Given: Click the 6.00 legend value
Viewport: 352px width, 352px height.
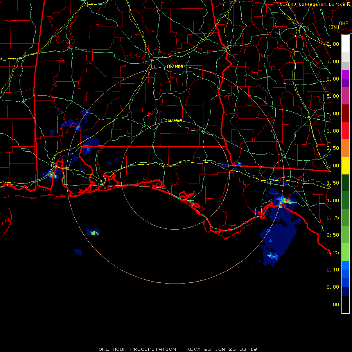Looking at the screenshot, I should pyautogui.click(x=333, y=79).
